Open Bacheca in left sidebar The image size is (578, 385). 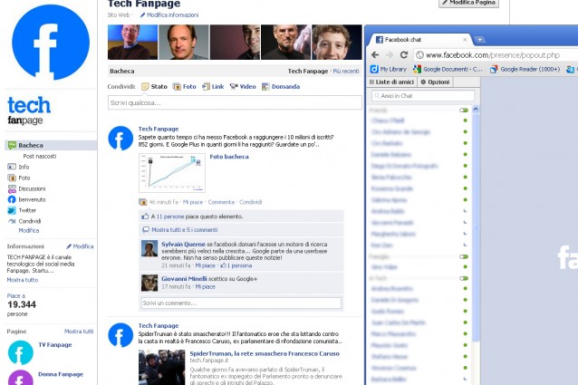[51, 145]
